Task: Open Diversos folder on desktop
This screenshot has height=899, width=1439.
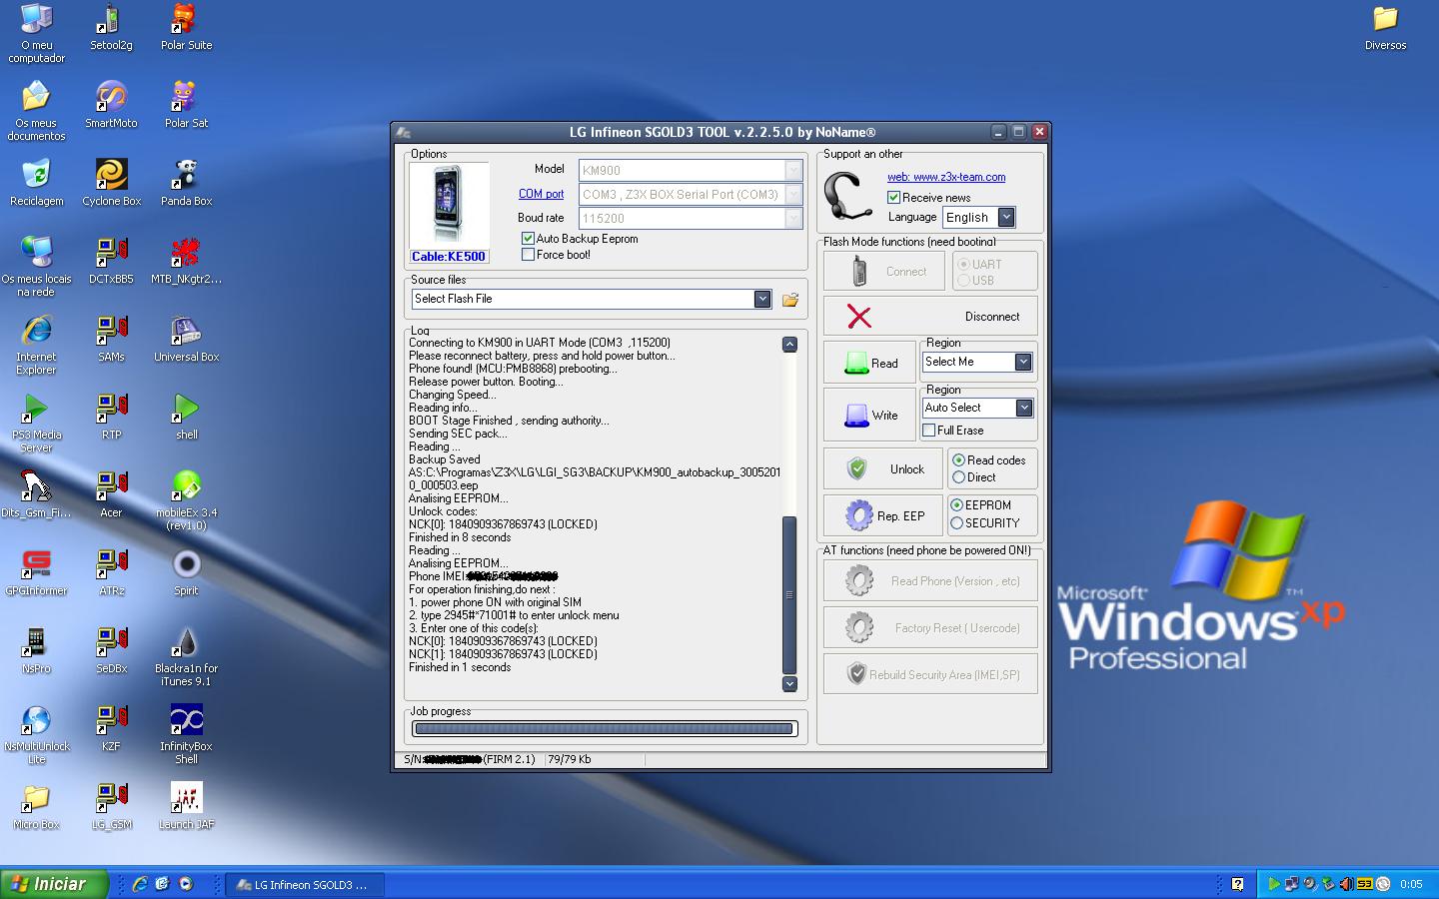Action: [1385, 26]
